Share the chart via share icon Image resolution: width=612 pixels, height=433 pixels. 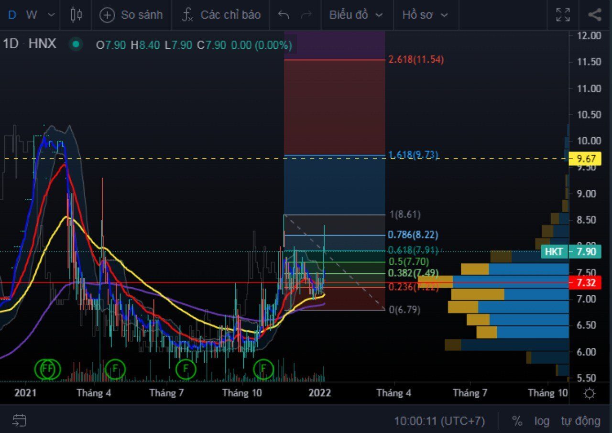[x=594, y=15]
